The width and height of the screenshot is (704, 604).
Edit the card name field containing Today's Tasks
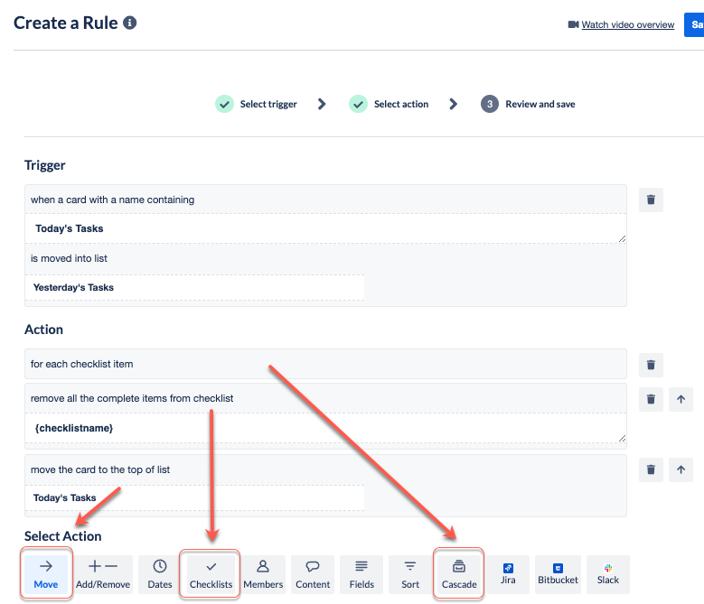click(325, 228)
